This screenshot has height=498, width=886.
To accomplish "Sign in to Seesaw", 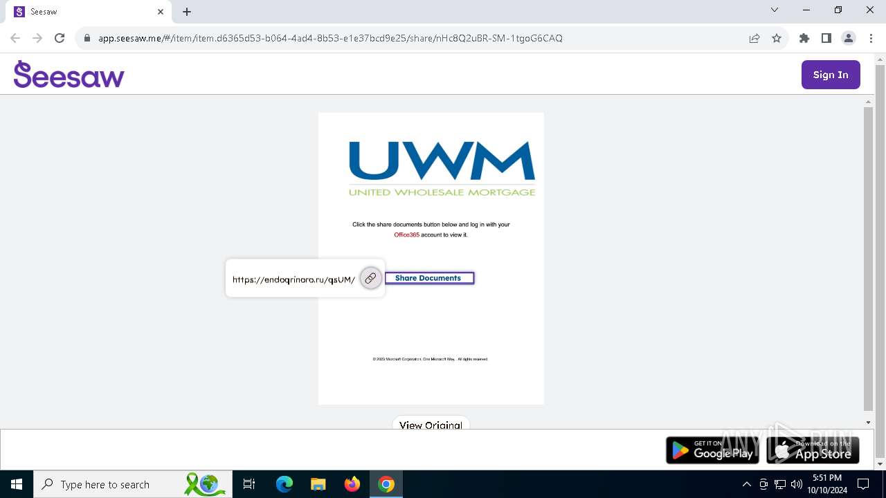I will click(x=831, y=75).
